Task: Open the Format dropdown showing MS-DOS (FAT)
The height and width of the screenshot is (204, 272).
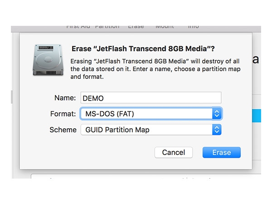Action: pyautogui.click(x=151, y=114)
